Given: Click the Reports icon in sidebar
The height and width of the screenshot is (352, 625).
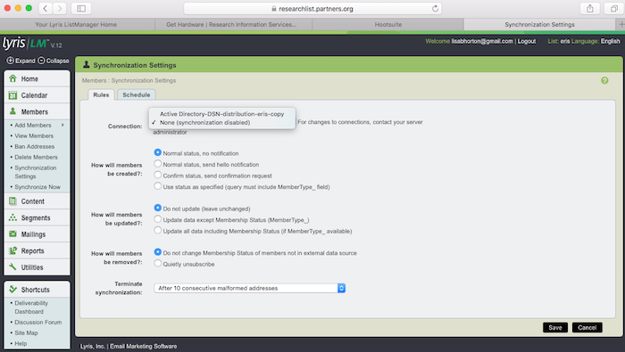Looking at the screenshot, I should click(x=12, y=250).
